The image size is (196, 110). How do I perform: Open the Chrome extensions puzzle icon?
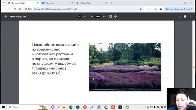[x=148, y=9]
